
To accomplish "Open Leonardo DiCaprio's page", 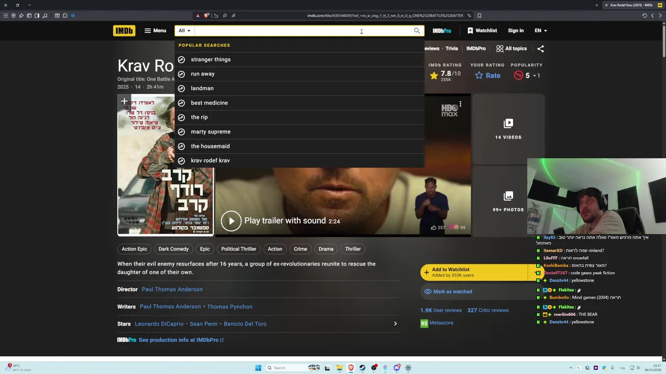I will coord(159,324).
